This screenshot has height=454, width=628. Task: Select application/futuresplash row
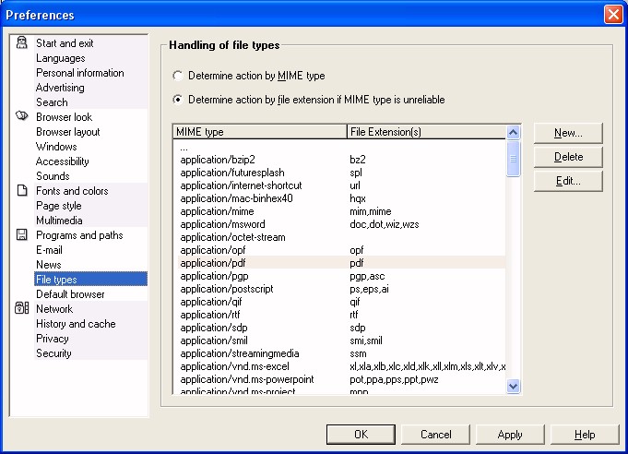coord(341,173)
